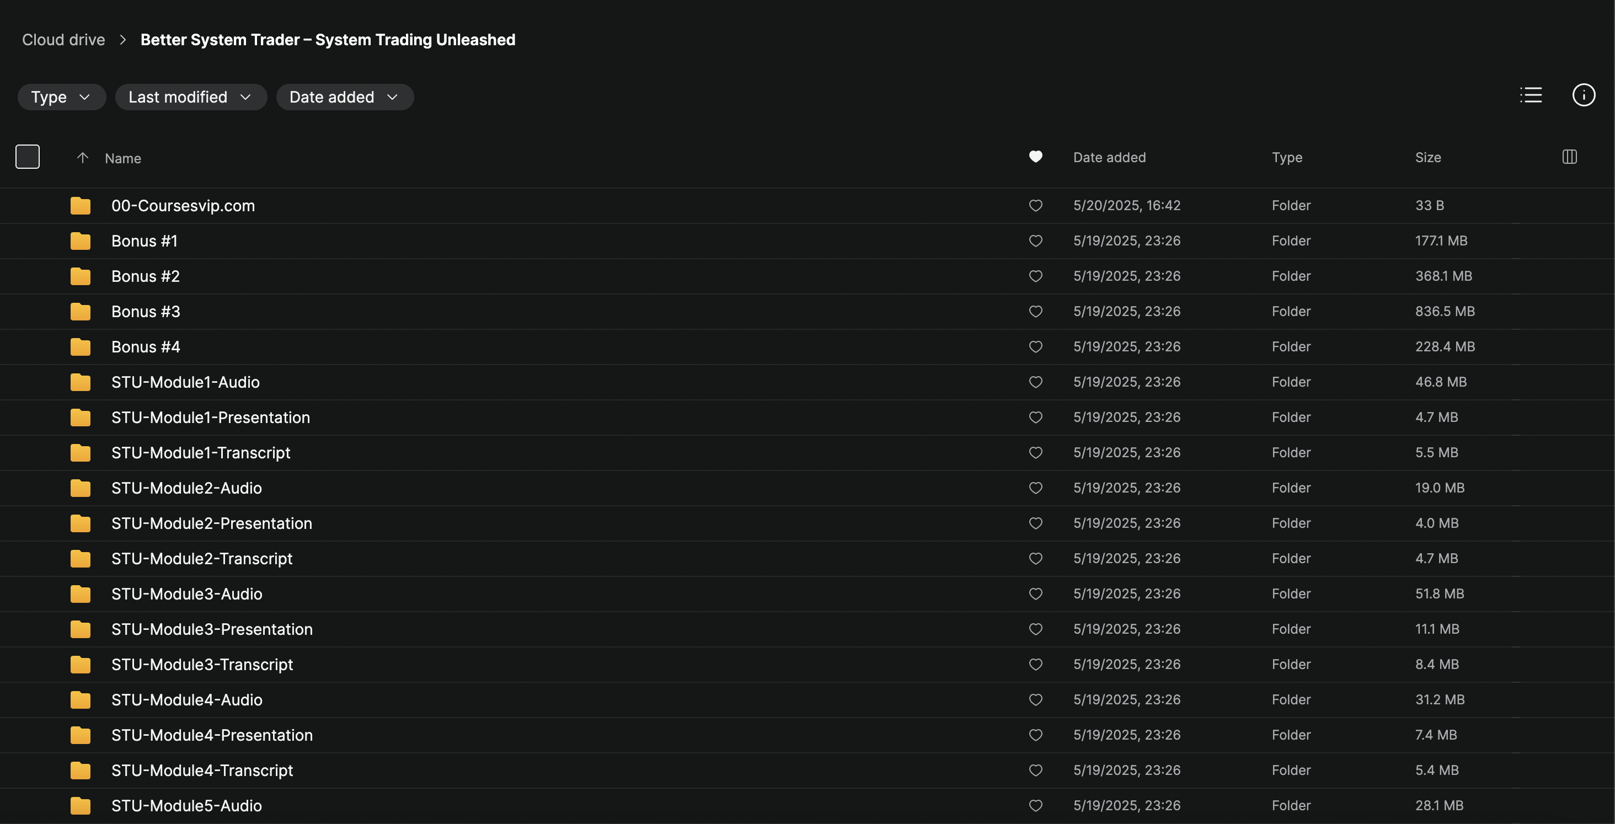Expand the Date added filter dropdown
Image resolution: width=1615 pixels, height=824 pixels.
[344, 97]
